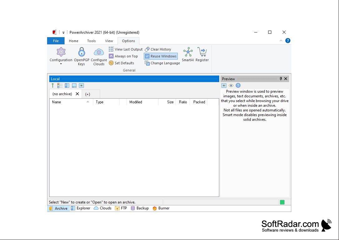Switch to the Explorer mode tab

coord(81,208)
